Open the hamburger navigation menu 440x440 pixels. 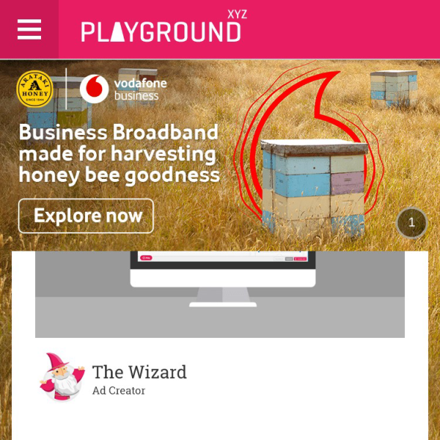[29, 30]
